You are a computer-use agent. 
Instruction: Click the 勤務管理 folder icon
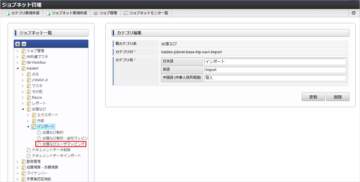23,162
